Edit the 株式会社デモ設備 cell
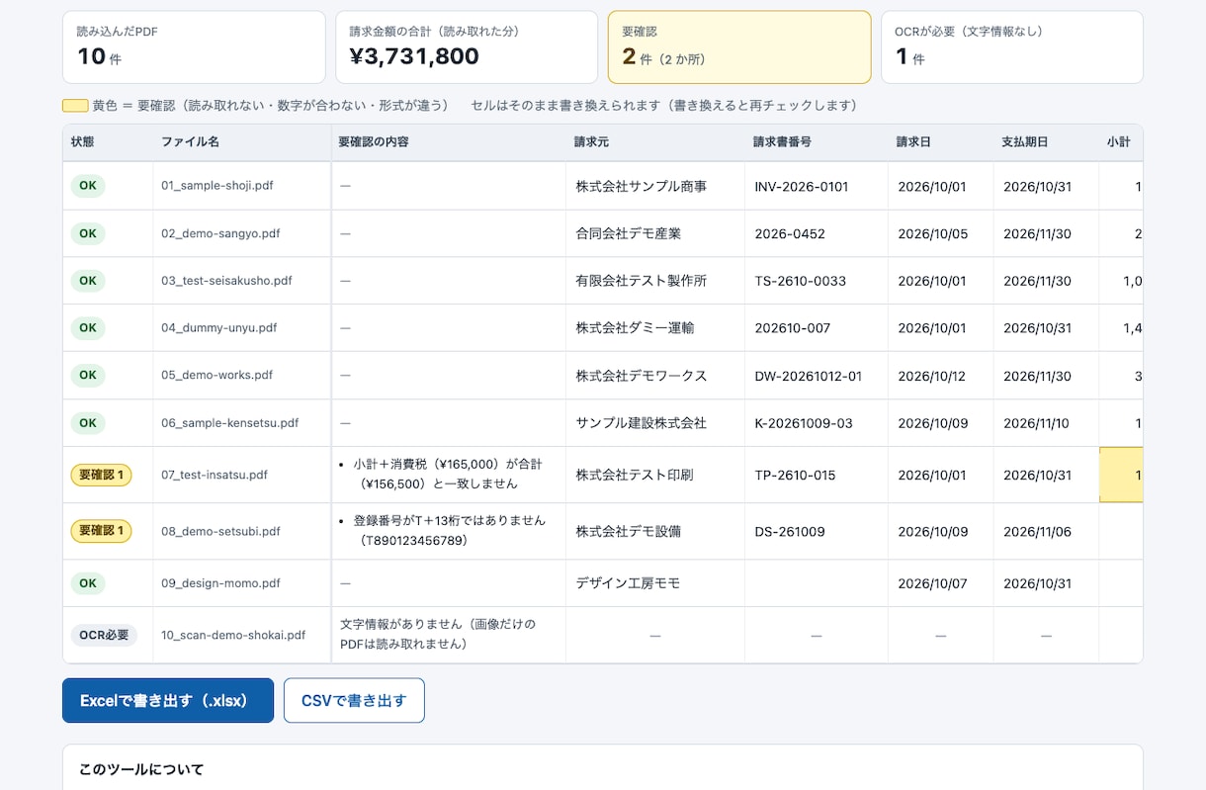This screenshot has height=790, width=1206. pos(655,531)
